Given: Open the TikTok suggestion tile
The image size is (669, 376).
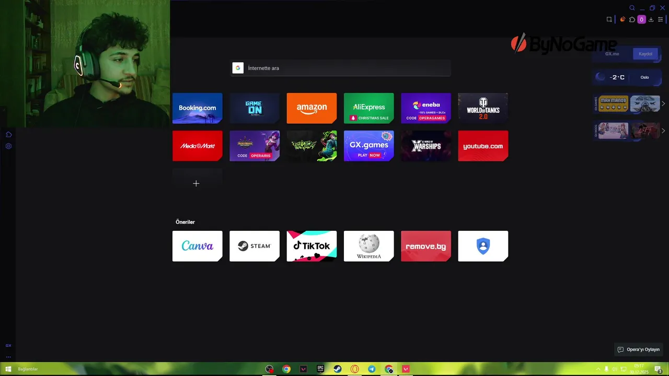Looking at the screenshot, I should pyautogui.click(x=312, y=246).
